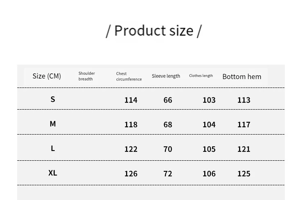Select chest value 118 in M row
This screenshot has width=307, height=200.
coord(131,125)
